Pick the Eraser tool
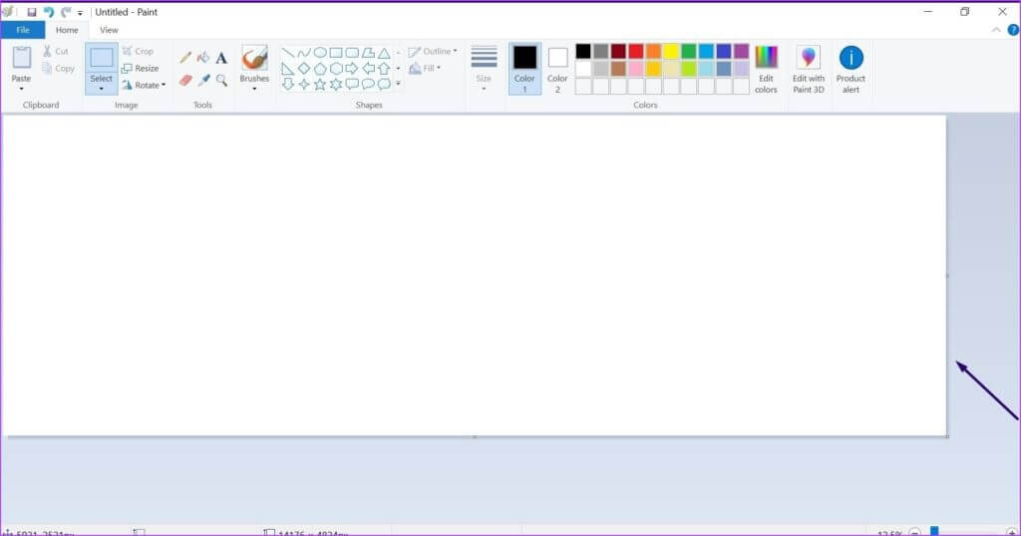1021x536 pixels. click(185, 80)
